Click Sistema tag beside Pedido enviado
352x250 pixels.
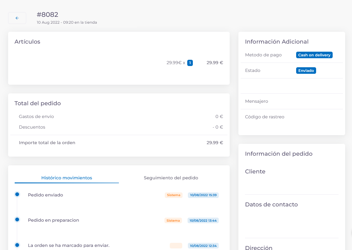tap(174, 195)
